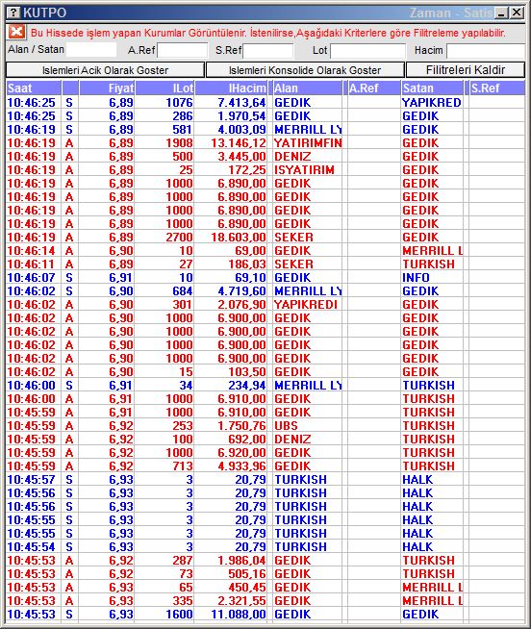Select the YAPIKREDI buyer cell
The image size is (531, 629).
(308, 305)
